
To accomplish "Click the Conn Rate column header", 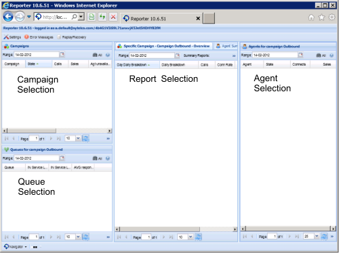I will pyautogui.click(x=225, y=65).
